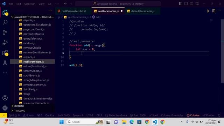The height and width of the screenshot is (126, 224).
Task: Open the View menu
Action: click(x=41, y=4)
